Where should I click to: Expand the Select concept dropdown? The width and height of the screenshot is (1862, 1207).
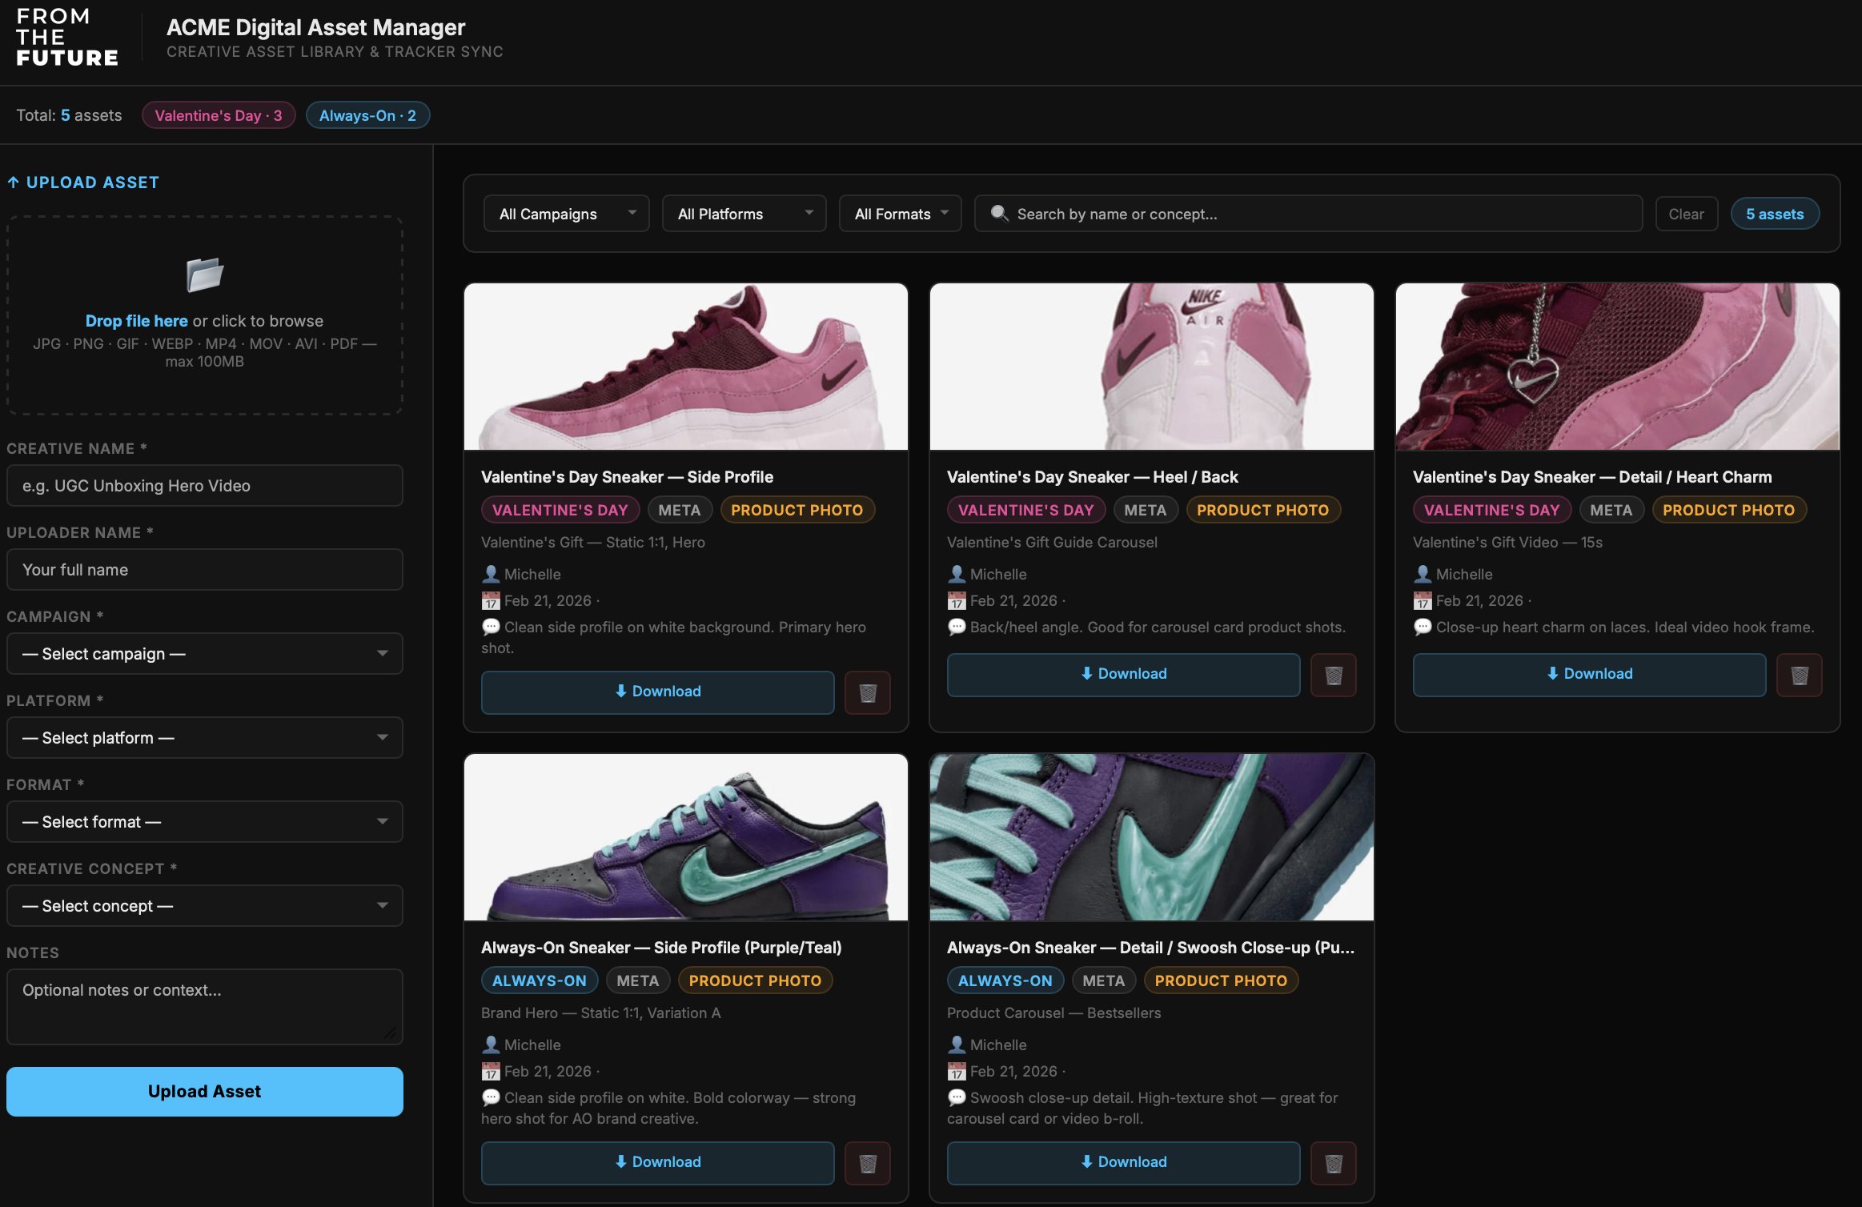pos(205,906)
